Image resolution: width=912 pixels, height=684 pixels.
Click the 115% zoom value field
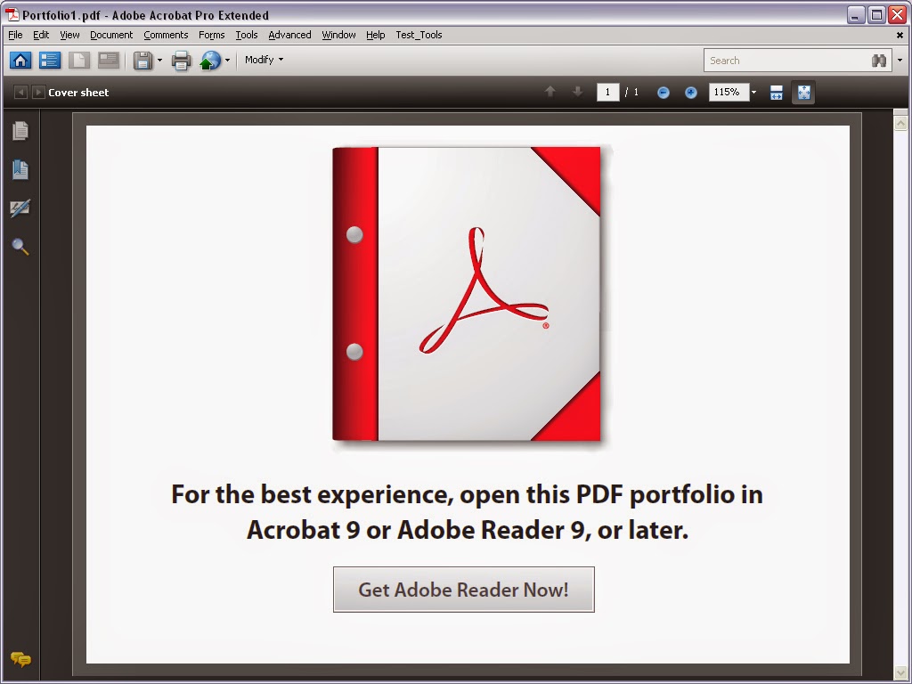pyautogui.click(x=729, y=92)
